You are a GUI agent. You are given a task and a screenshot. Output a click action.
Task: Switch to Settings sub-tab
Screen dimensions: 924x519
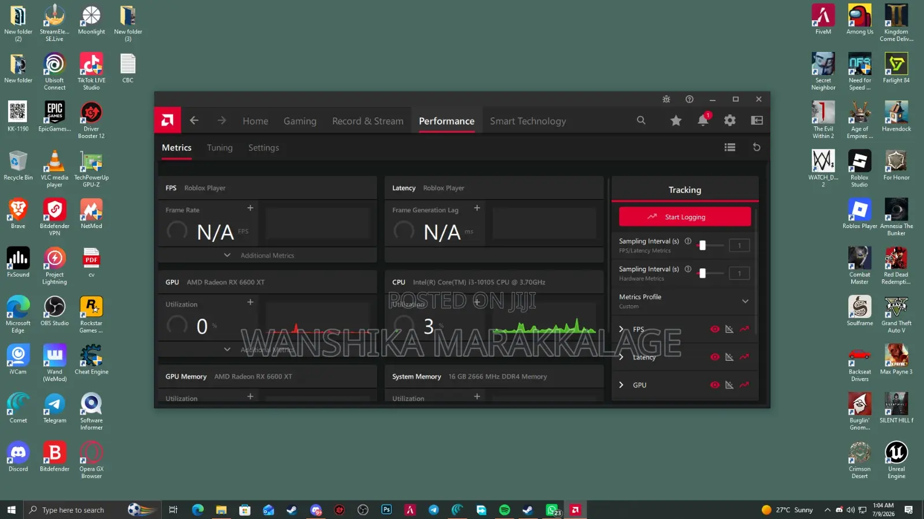[263, 148]
